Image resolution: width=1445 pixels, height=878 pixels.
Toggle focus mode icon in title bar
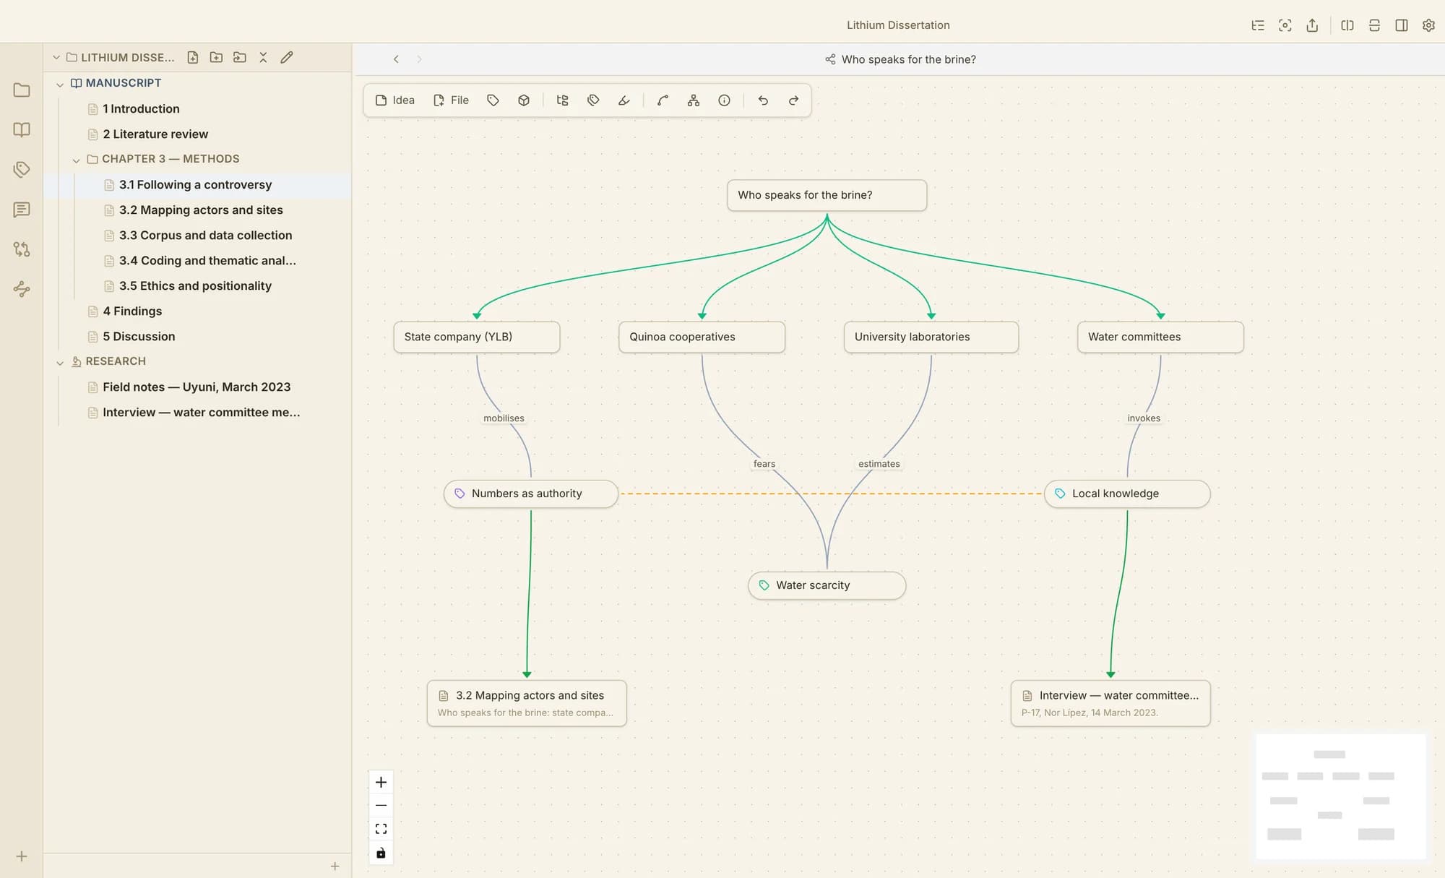pos(1285,25)
